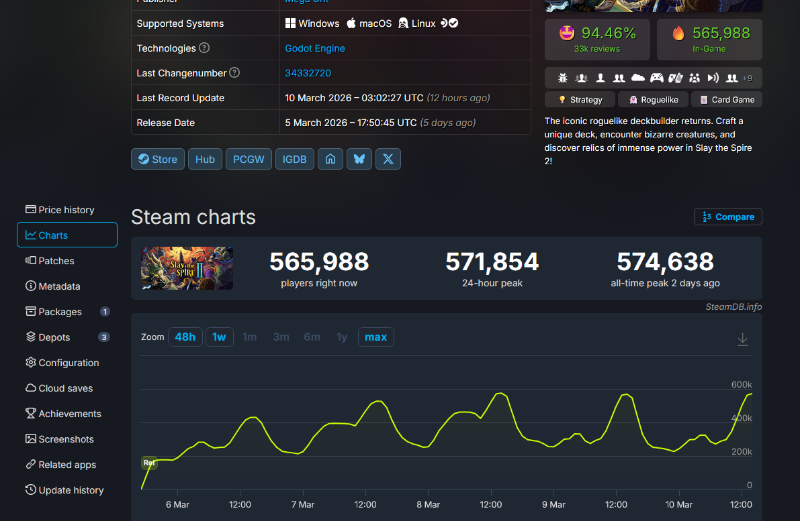Viewport: 800px width, 521px height.
Task: Select the Roguelike tag
Action: pyautogui.click(x=653, y=100)
